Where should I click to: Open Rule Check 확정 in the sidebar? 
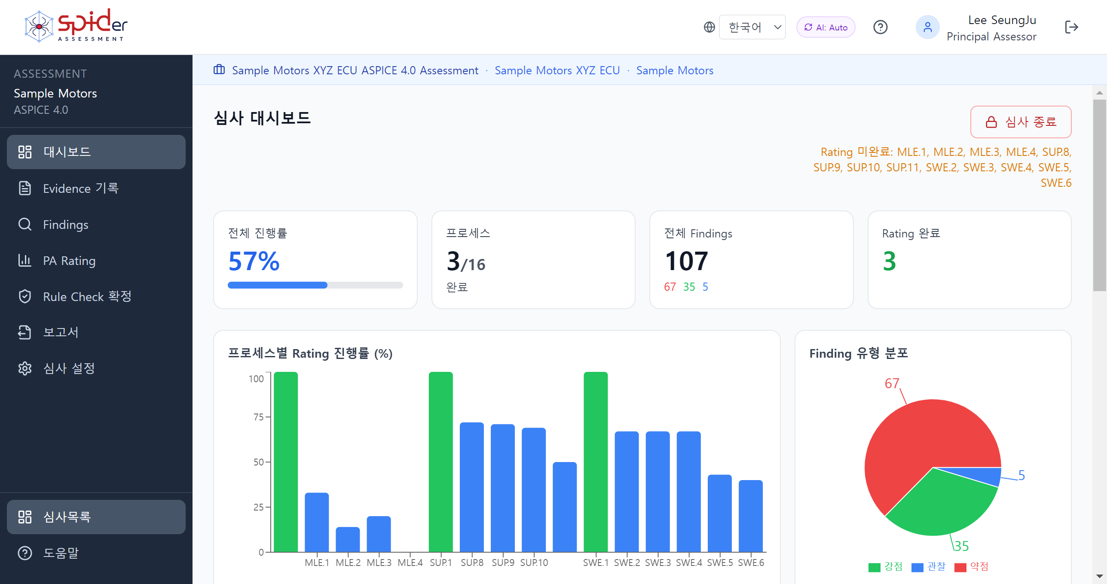96,296
